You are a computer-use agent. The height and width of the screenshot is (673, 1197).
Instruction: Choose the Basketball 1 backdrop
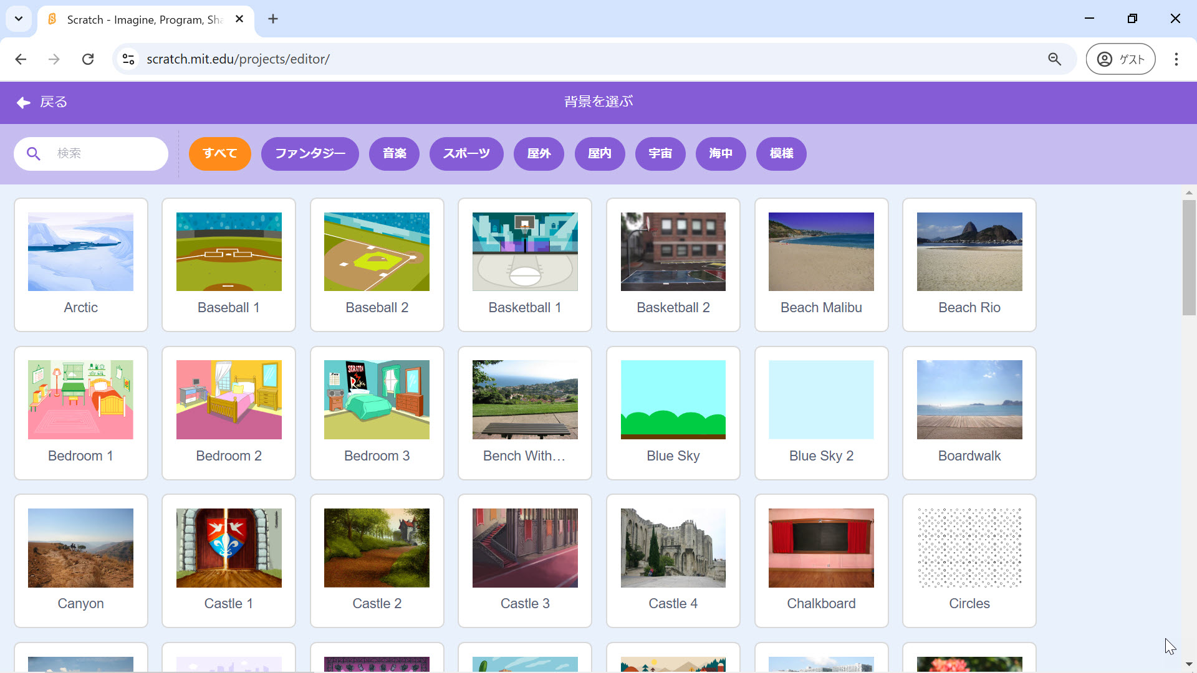525,265
